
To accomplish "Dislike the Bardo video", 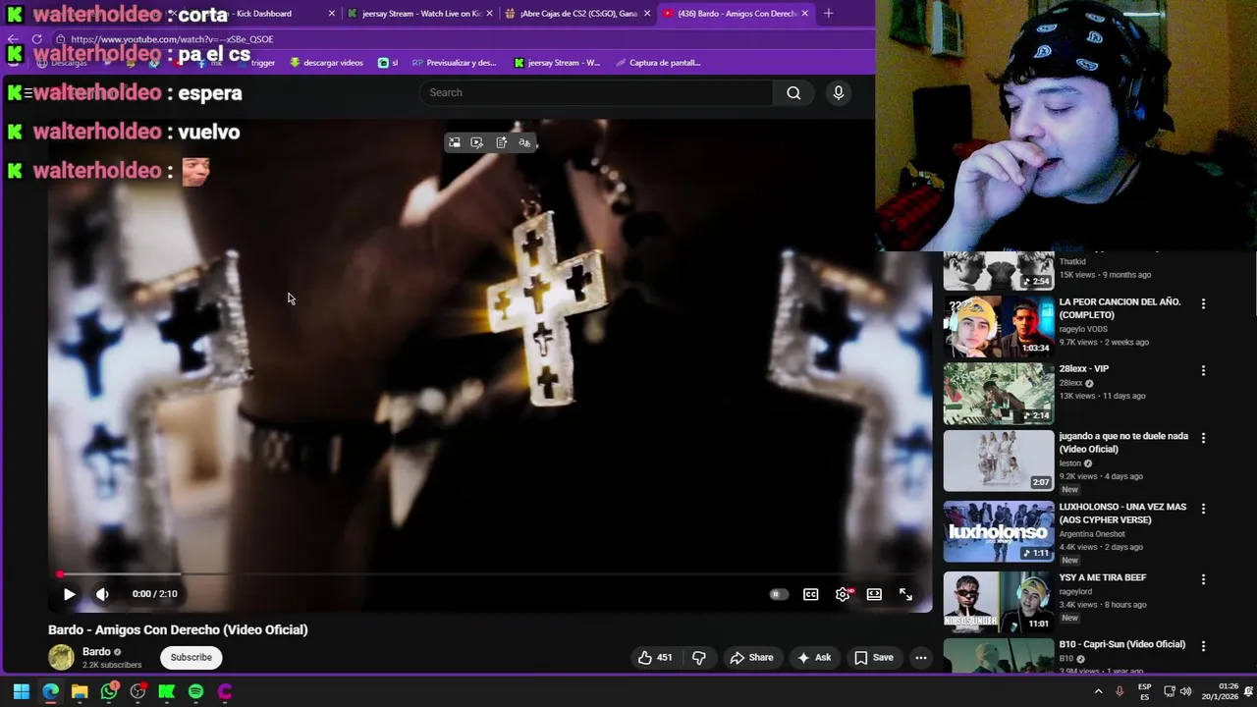I will coord(699,658).
